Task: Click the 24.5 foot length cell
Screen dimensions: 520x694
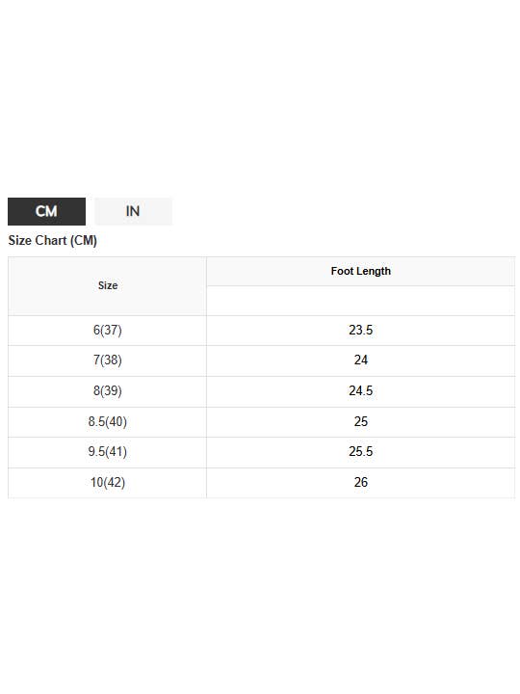Action: point(361,391)
